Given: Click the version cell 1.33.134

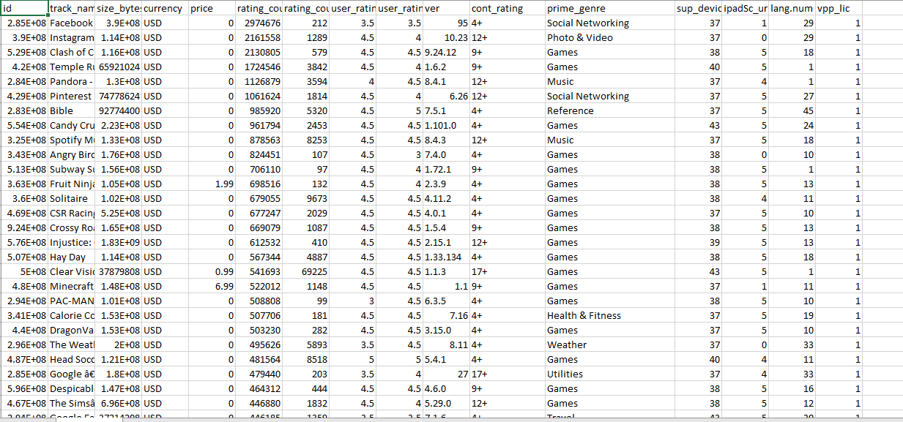Looking at the screenshot, I should 447,257.
